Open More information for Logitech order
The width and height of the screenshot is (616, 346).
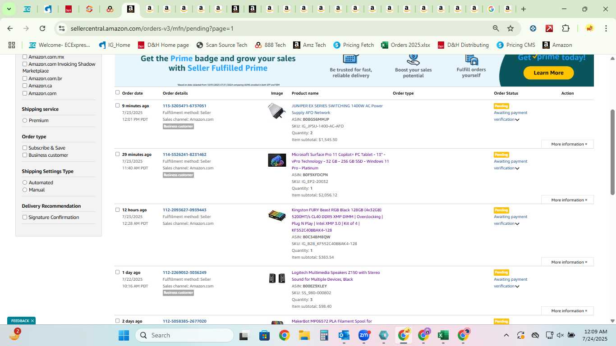click(x=567, y=310)
